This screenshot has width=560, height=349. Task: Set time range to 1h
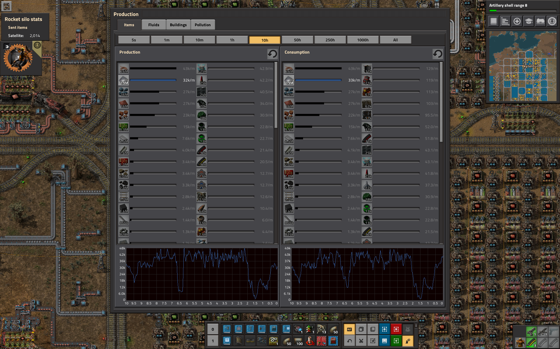[232, 40]
